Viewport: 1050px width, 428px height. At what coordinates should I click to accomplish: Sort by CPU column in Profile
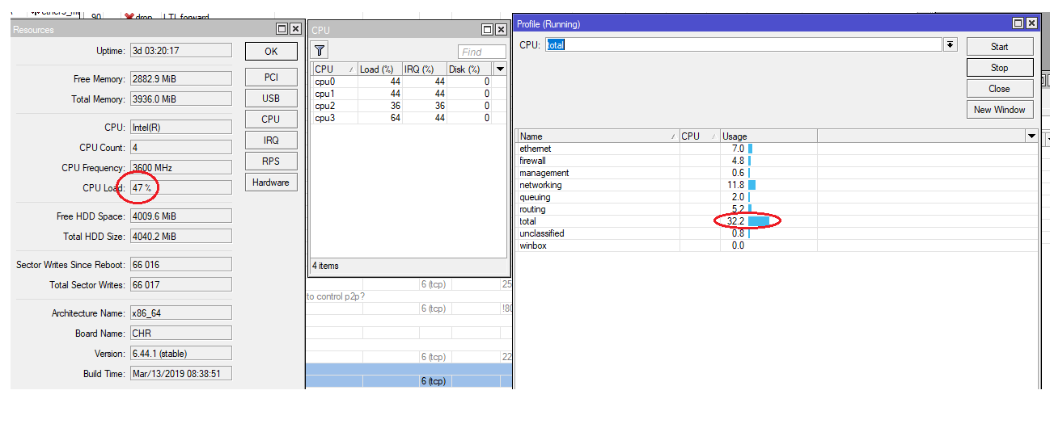tap(700, 136)
